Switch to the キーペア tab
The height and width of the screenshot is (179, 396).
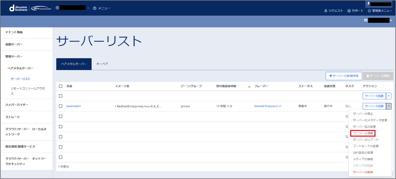[x=102, y=64]
